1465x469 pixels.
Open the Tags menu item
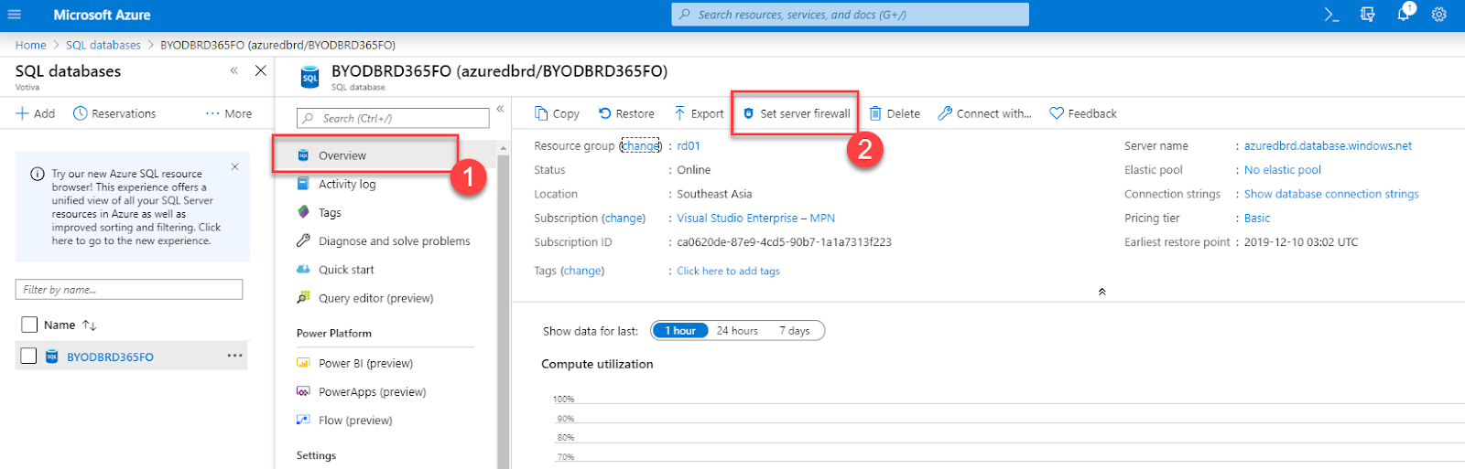(x=330, y=212)
